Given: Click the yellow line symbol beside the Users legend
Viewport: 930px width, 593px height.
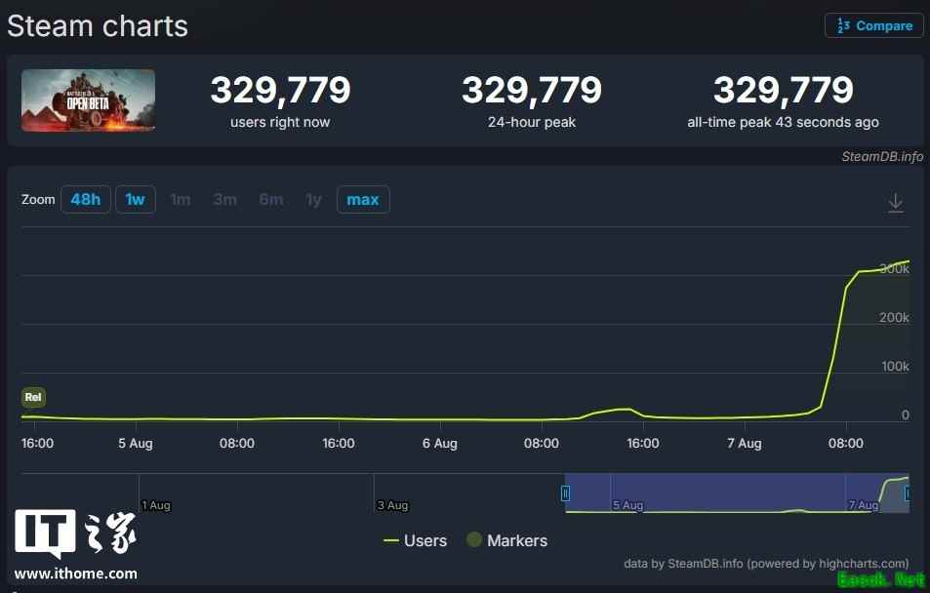Looking at the screenshot, I should pyautogui.click(x=394, y=540).
